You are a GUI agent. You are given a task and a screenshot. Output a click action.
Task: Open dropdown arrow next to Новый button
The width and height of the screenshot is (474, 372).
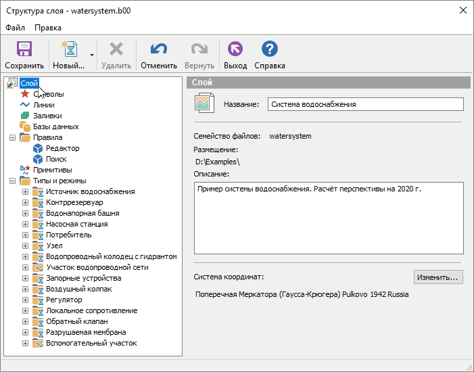[x=91, y=55]
